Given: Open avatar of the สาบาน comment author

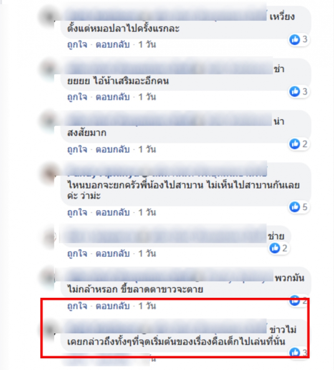Looking at the screenshot, I should click(49, 173).
